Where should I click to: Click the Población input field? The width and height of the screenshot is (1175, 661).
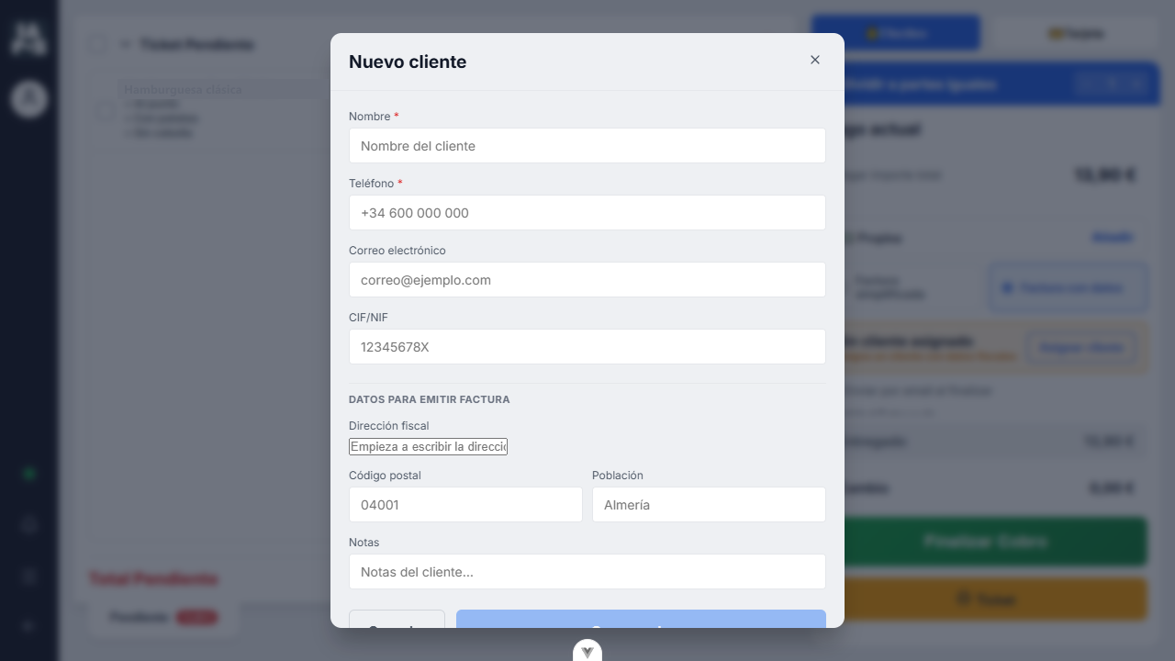coord(709,505)
